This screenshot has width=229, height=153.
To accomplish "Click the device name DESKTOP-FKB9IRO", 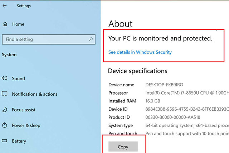I will pyautogui.click(x=164, y=85).
